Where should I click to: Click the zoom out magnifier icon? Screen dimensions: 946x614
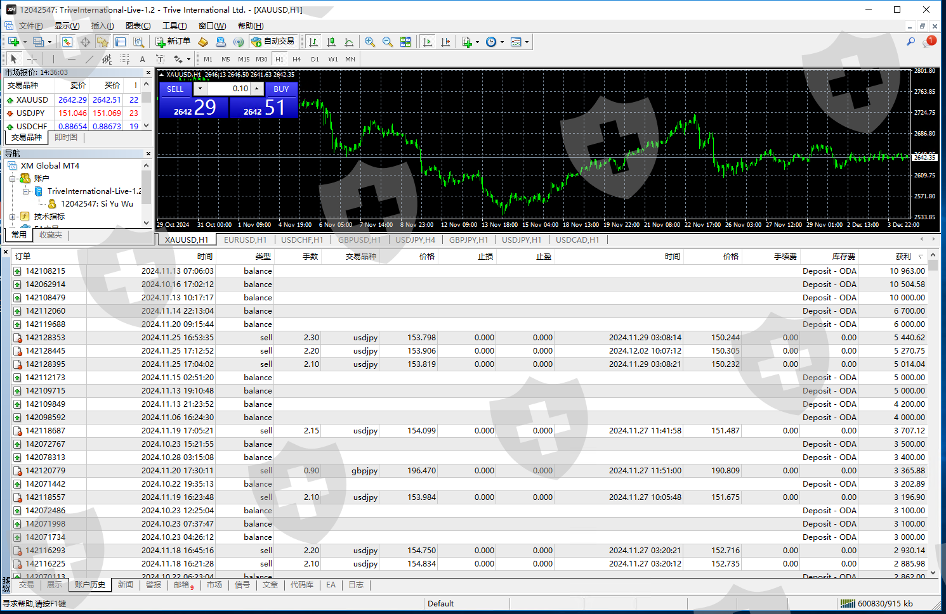(x=387, y=42)
